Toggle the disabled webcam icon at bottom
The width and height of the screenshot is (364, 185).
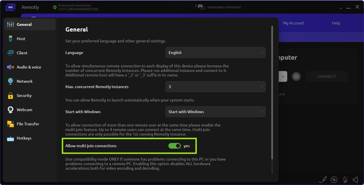334,180
